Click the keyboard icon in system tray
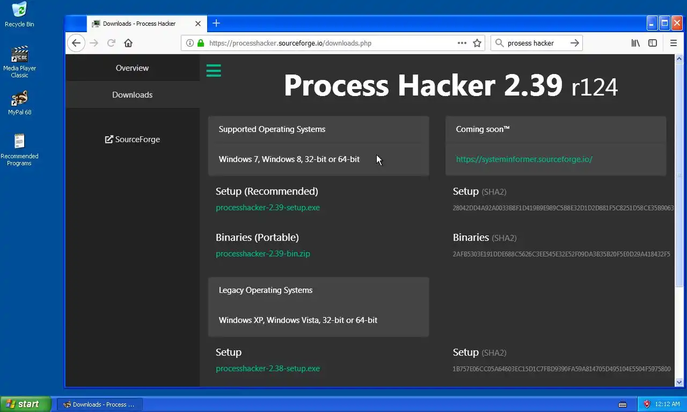Screen dimensions: 687x412 point(623,404)
